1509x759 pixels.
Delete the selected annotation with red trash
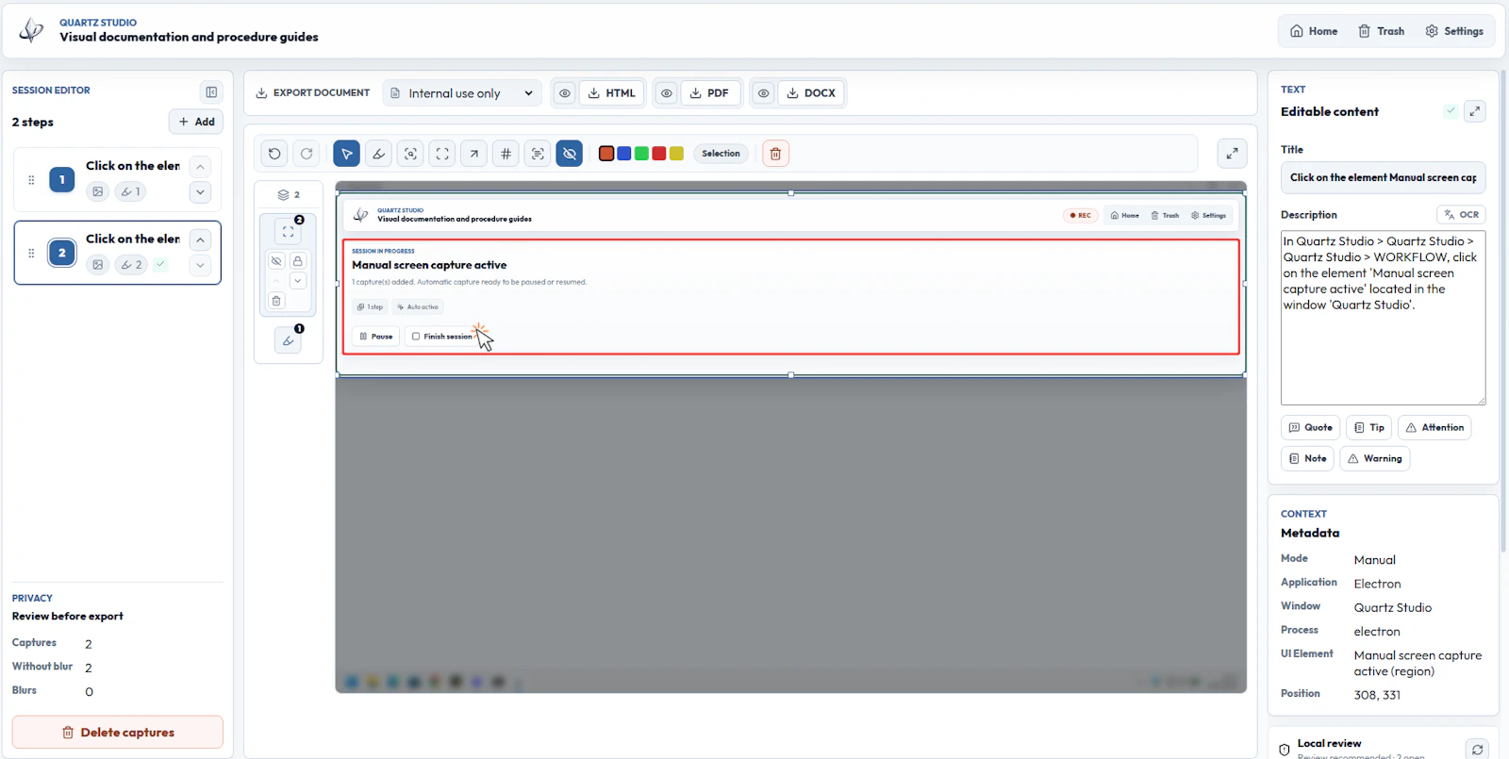click(775, 154)
